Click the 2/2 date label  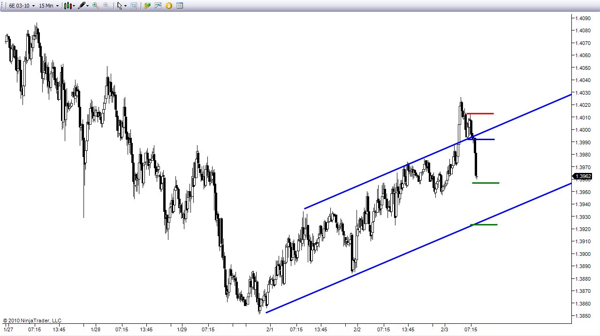pyautogui.click(x=357, y=329)
